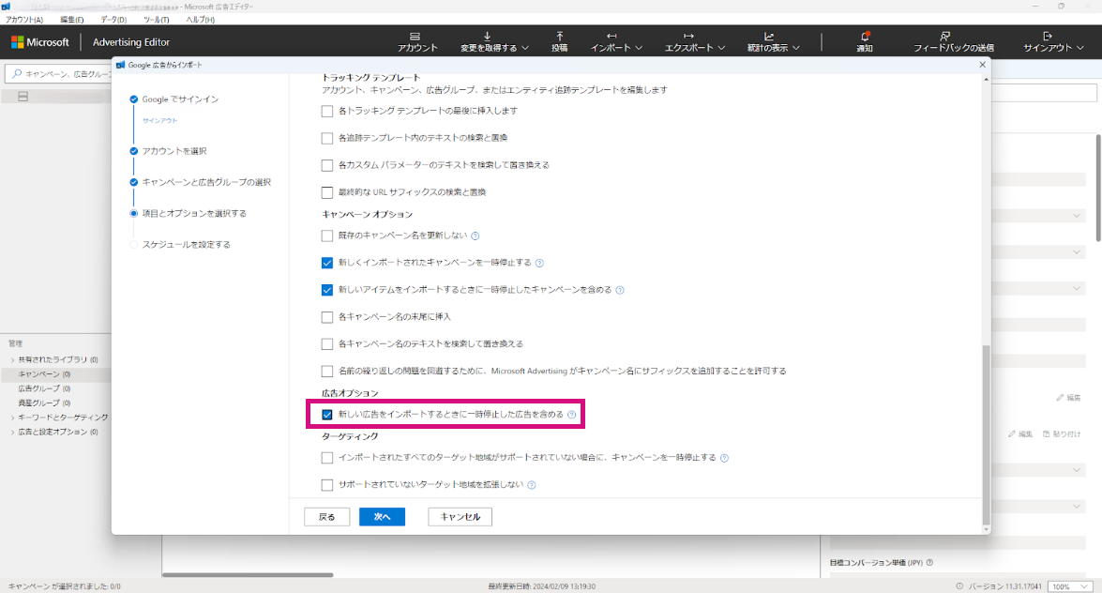Open the 100% zoom dropdown in status bar
1102x593 pixels.
tap(1070, 586)
